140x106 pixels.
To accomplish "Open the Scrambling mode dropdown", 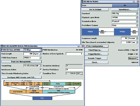I will (32, 66).
